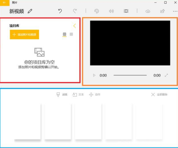This screenshot has width=178, height=148.
Task: Select the fourth storyboard placeholder
Action: (119, 122)
